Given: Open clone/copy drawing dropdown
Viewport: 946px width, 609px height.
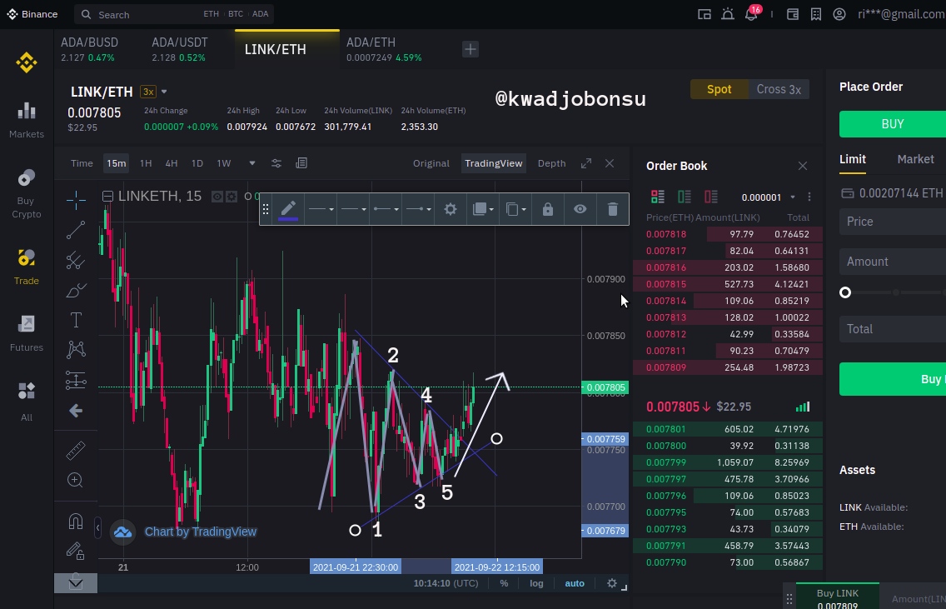Looking at the screenshot, I should coord(515,209).
